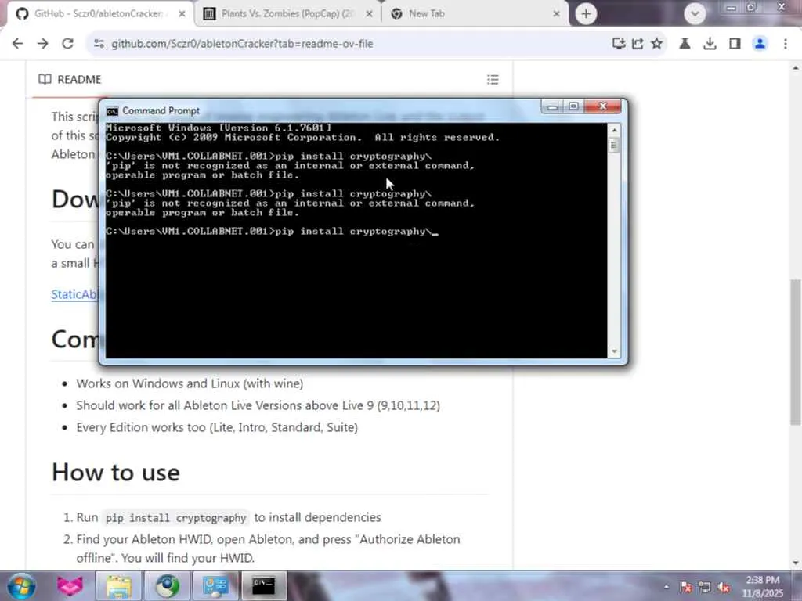Open the pink fox app on taskbar
The width and height of the screenshot is (802, 601).
(x=70, y=585)
